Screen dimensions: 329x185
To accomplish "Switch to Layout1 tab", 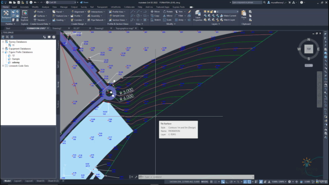I will point(17,181).
